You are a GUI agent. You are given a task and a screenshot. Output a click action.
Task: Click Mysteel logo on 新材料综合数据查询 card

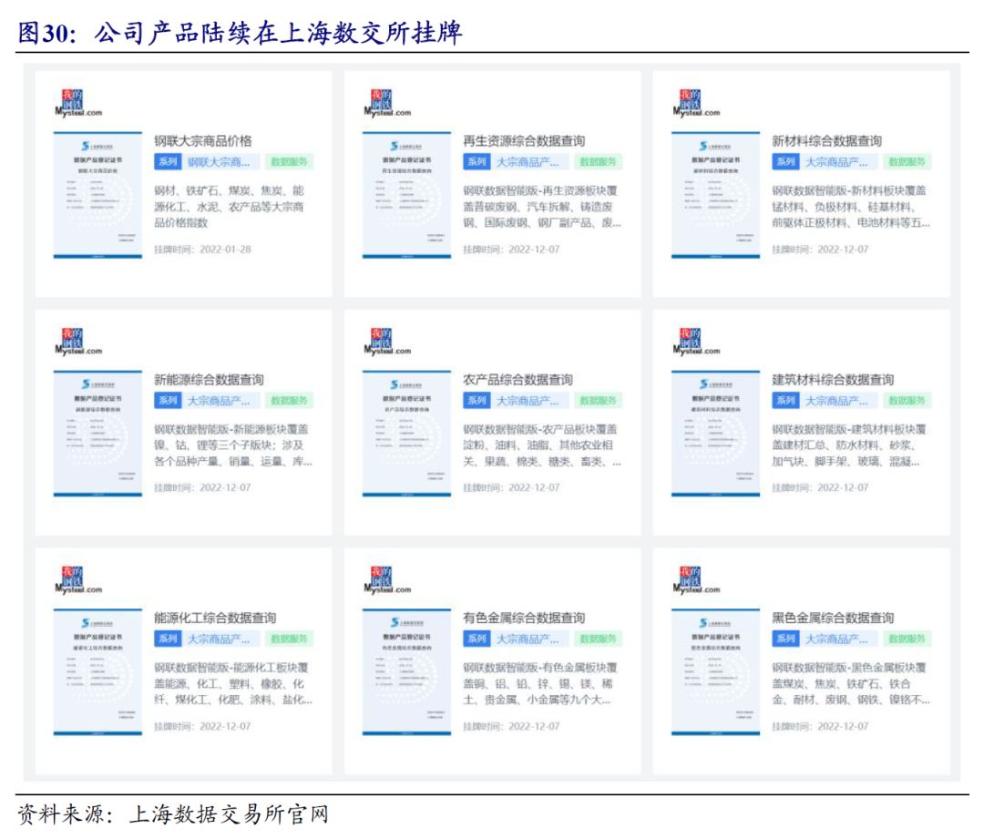click(696, 104)
